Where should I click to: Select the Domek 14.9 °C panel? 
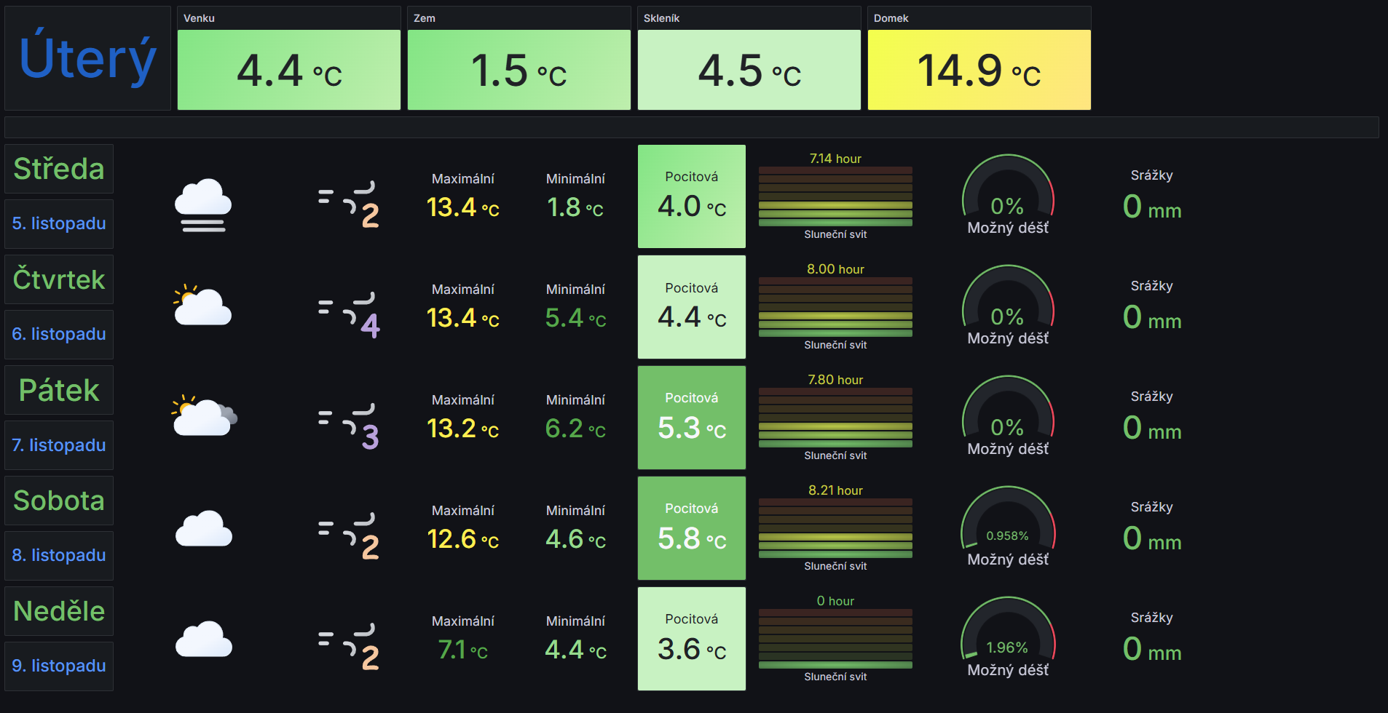coord(979,70)
